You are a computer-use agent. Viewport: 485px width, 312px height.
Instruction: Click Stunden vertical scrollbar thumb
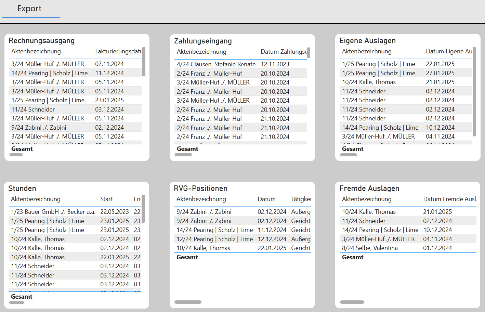click(143, 209)
